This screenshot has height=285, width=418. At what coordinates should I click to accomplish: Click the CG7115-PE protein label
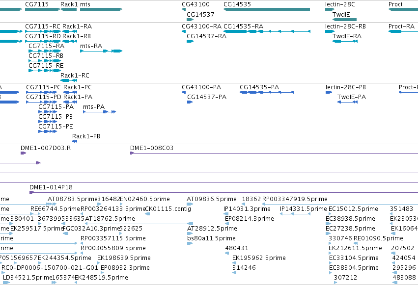56,127
